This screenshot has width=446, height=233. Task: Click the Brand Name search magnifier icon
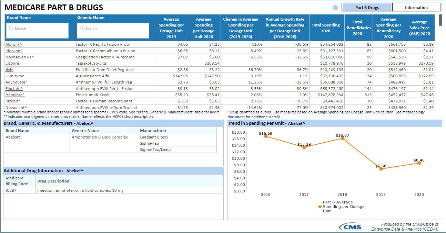click(11, 28)
